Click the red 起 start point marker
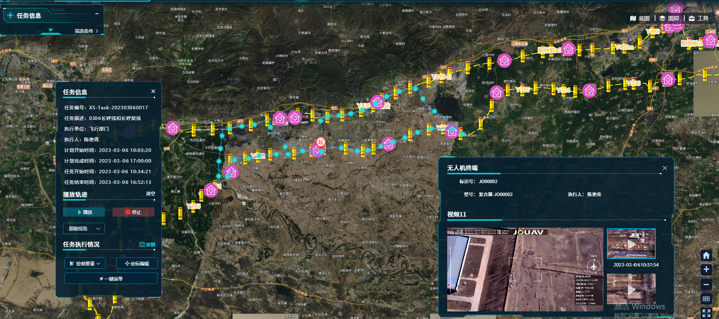The width and height of the screenshot is (719, 319). [321, 142]
